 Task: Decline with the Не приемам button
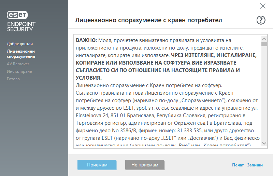pyautogui.click(x=145, y=165)
